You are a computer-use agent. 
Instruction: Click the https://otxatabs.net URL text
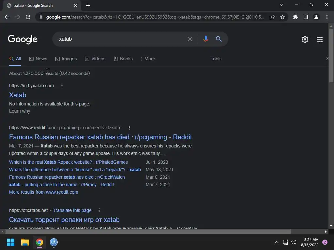coord(28,211)
